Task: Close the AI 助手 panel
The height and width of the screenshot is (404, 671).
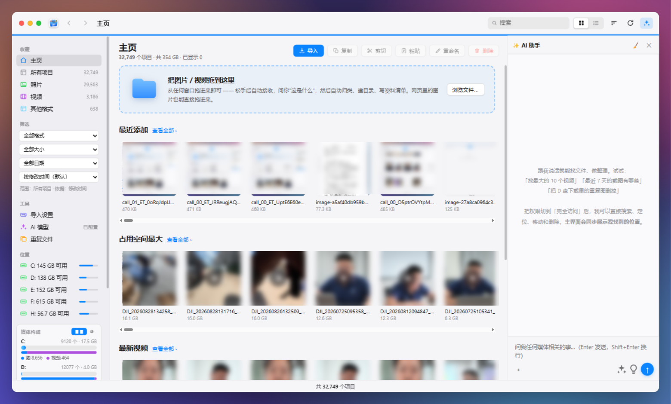Action: pyautogui.click(x=649, y=45)
